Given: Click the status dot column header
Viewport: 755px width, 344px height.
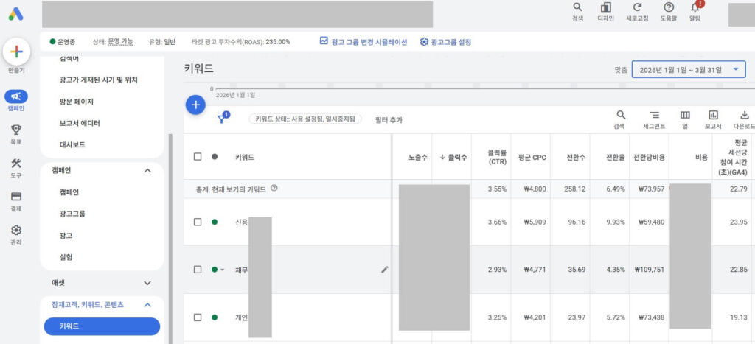Looking at the screenshot, I should [x=215, y=157].
